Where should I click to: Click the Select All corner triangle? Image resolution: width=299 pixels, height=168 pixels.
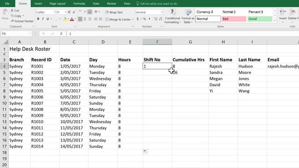tap(6, 42)
